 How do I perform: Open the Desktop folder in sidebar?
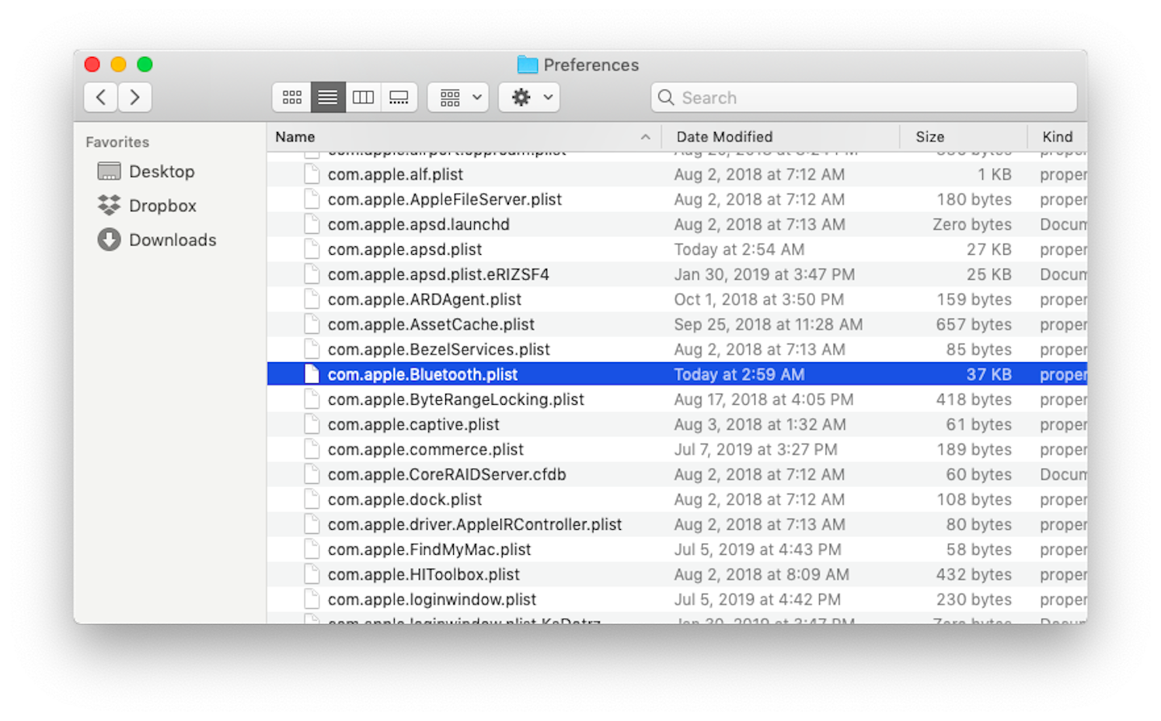[x=162, y=171]
